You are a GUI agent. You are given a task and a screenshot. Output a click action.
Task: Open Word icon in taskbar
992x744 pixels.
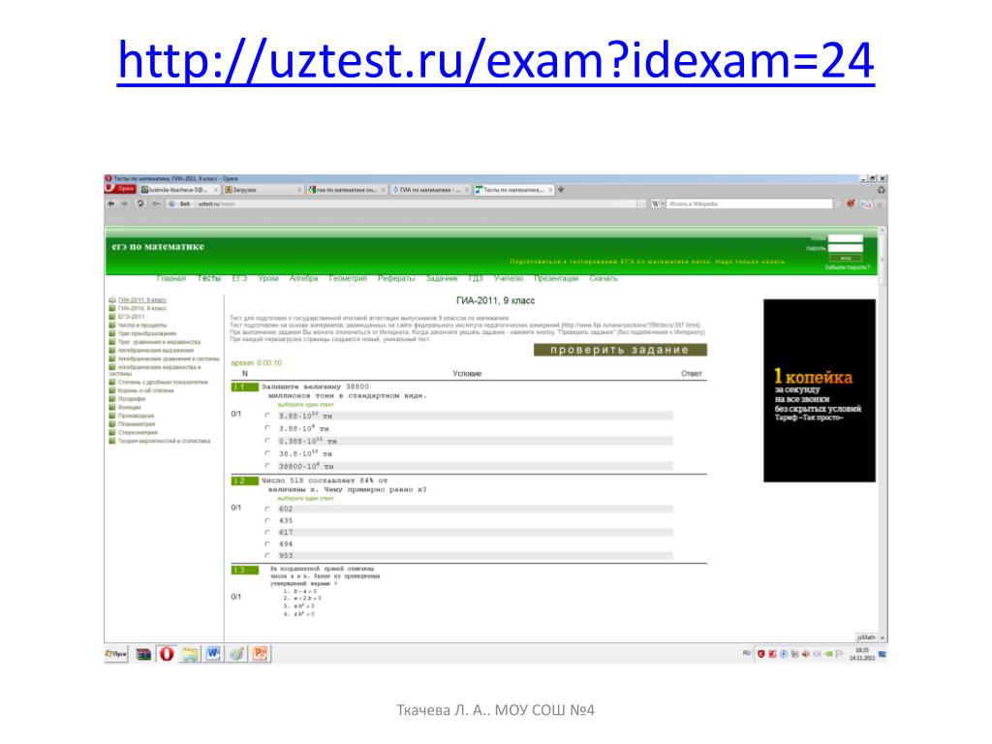(213, 654)
